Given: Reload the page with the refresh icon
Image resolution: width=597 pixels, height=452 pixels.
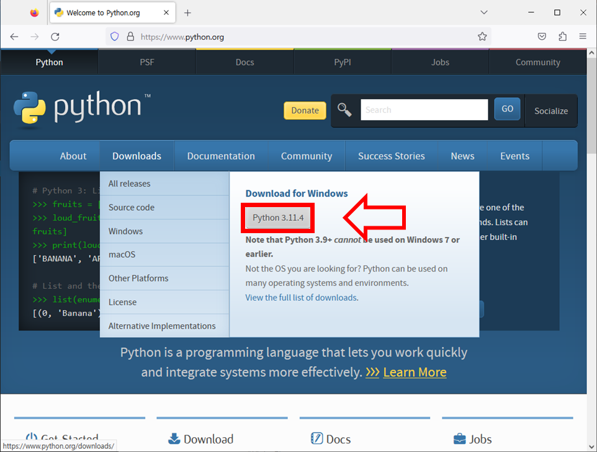Looking at the screenshot, I should click(55, 37).
